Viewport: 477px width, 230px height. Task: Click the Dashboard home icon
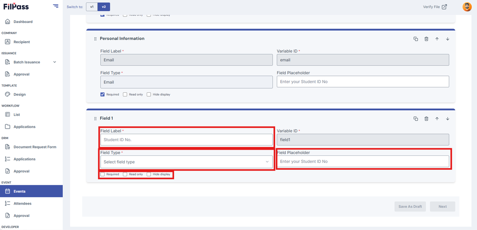coord(8,21)
